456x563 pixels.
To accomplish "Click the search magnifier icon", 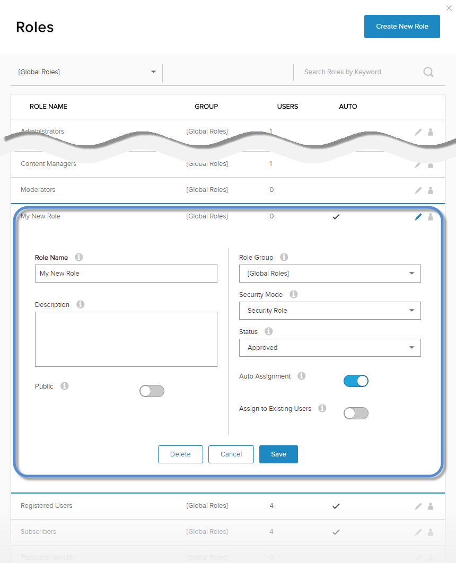I will click(x=428, y=72).
